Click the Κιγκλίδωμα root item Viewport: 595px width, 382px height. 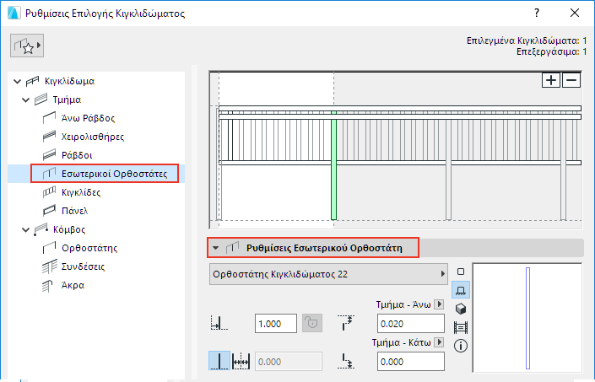click(69, 81)
